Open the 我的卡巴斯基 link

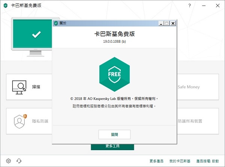click(x=180, y=161)
